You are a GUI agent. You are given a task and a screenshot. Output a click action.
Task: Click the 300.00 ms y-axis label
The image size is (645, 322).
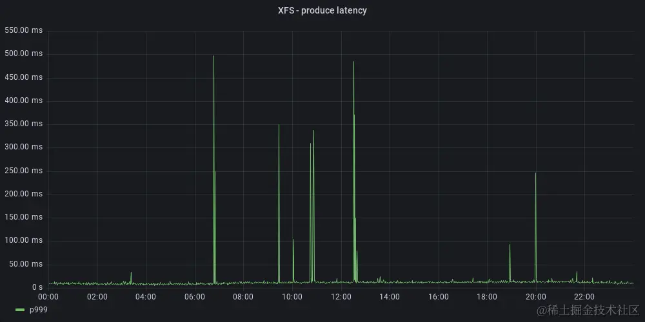pos(23,147)
